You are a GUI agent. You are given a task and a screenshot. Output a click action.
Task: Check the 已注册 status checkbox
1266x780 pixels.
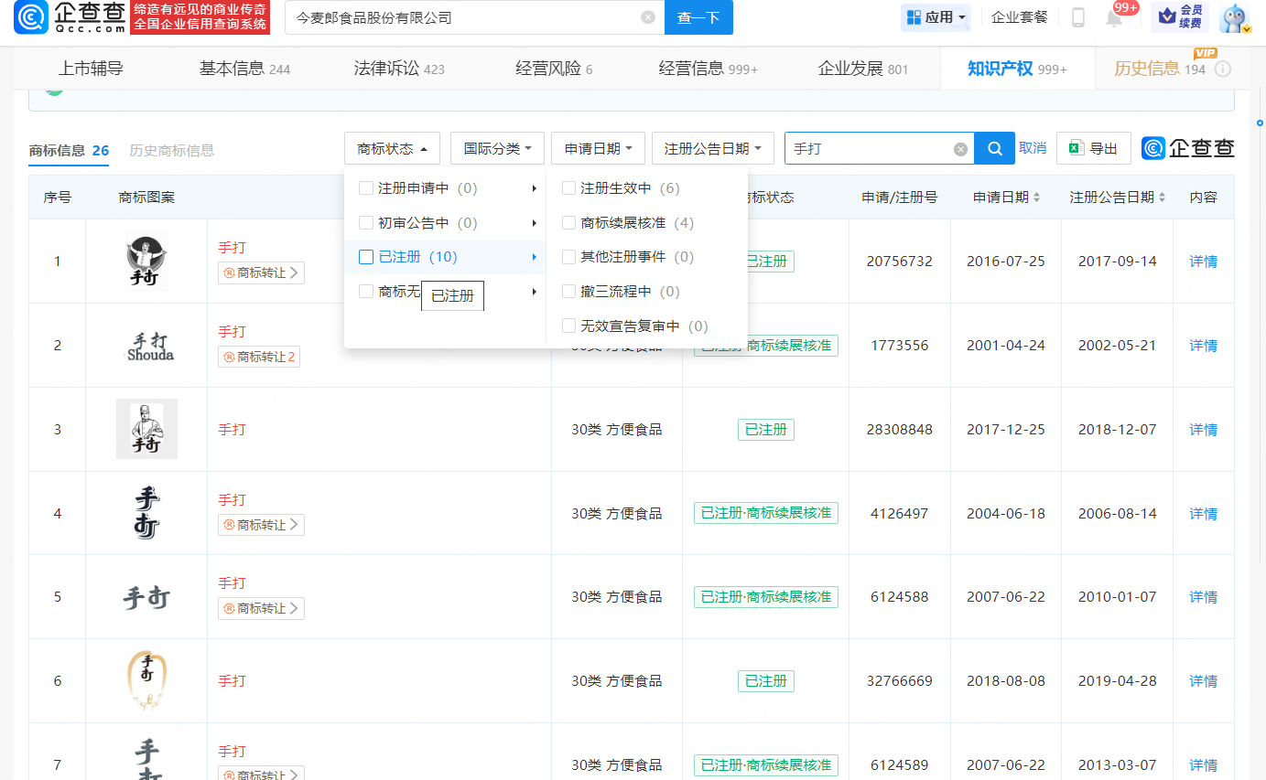point(366,257)
